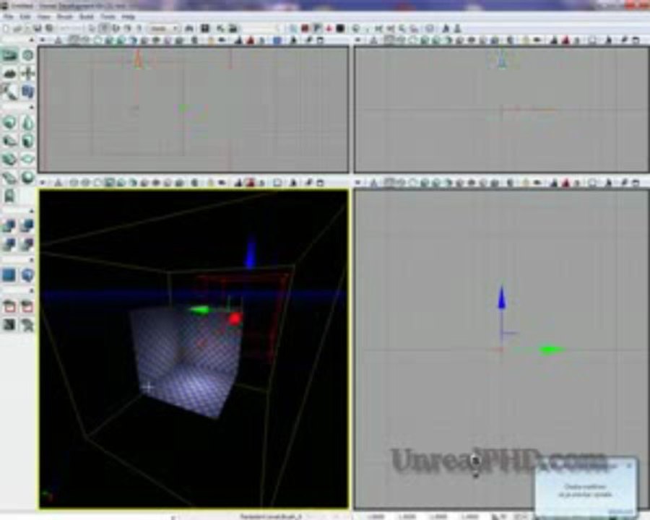Click Show All Actors in the toolbox

pos(27,325)
